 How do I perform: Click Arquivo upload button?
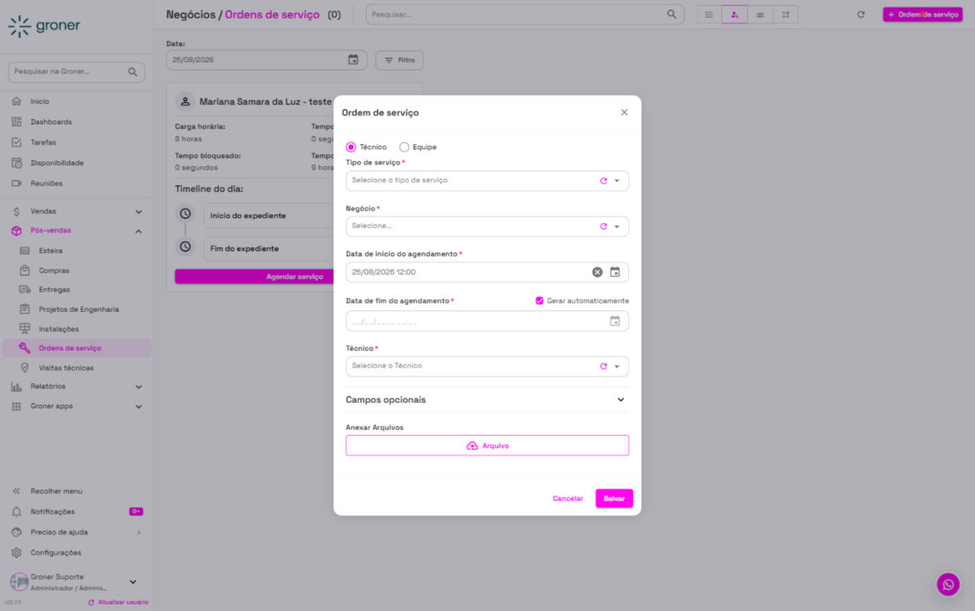(487, 445)
